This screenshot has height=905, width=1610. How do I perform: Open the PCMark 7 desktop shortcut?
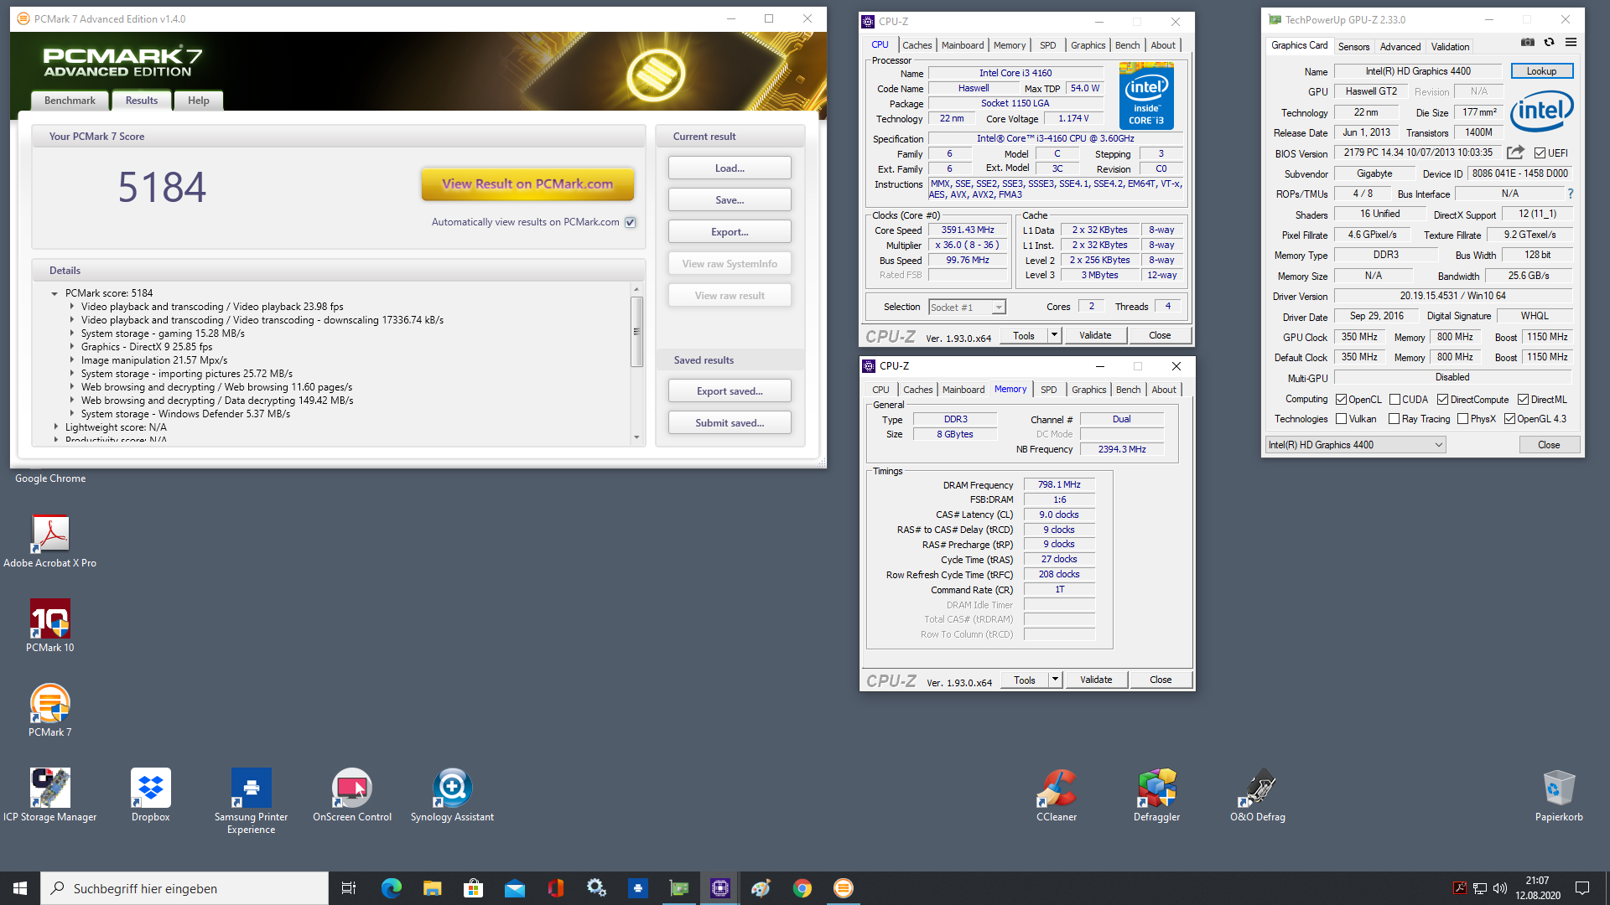tap(50, 711)
